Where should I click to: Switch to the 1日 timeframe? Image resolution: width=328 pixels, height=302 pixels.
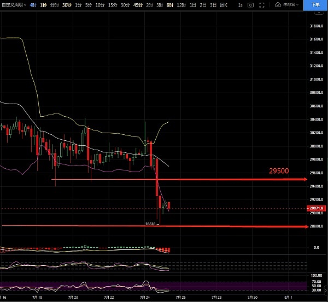point(192,5)
